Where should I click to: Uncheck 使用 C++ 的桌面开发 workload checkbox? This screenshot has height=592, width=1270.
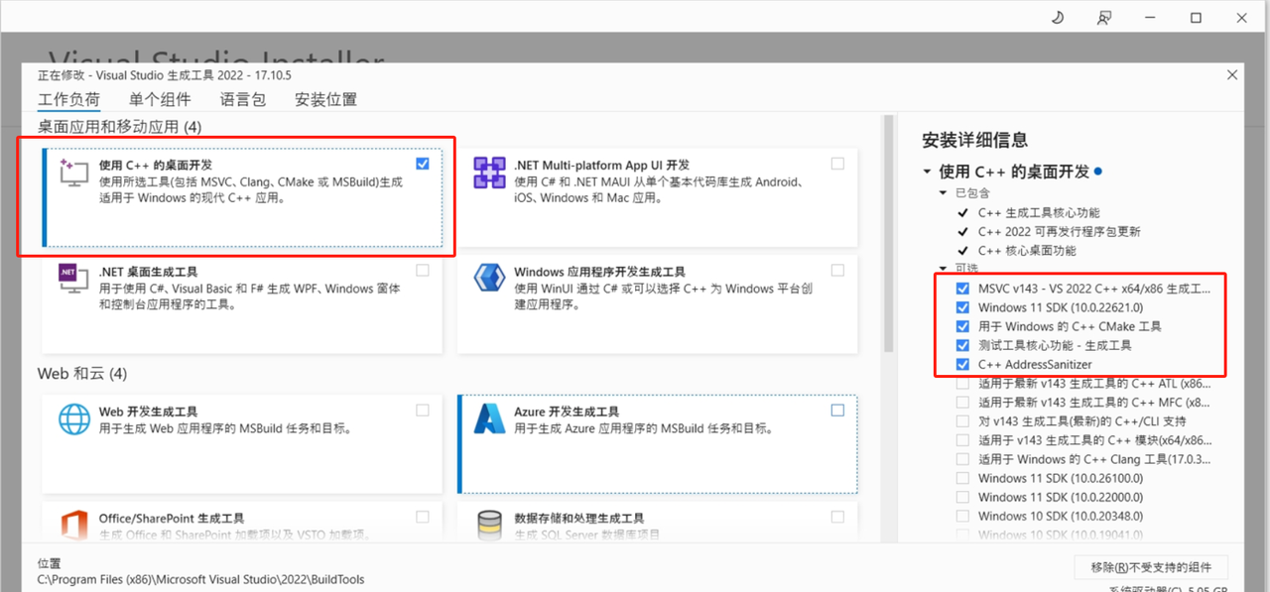click(x=424, y=164)
